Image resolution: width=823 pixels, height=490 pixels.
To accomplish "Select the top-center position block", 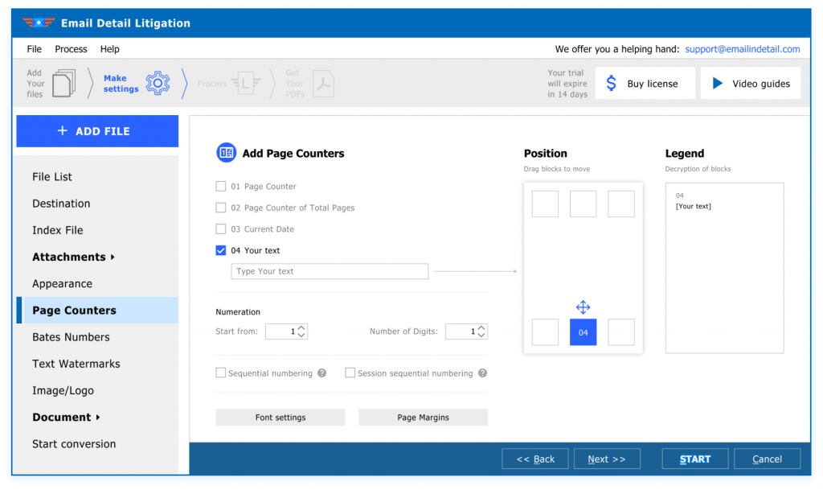I will coord(583,204).
